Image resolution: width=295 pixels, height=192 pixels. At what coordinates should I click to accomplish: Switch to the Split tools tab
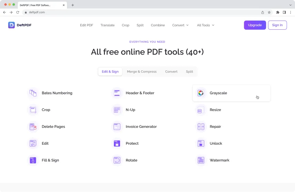pyautogui.click(x=189, y=71)
